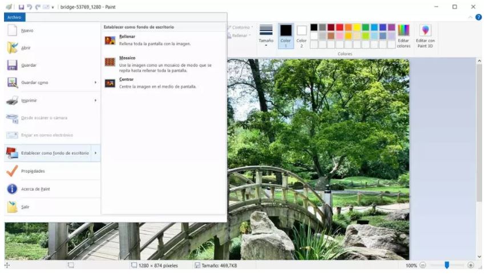Image resolution: width=489 pixels, height=276 pixels.
Task: Click vertical scrollbar down arrow
Action: [x=479, y=257]
